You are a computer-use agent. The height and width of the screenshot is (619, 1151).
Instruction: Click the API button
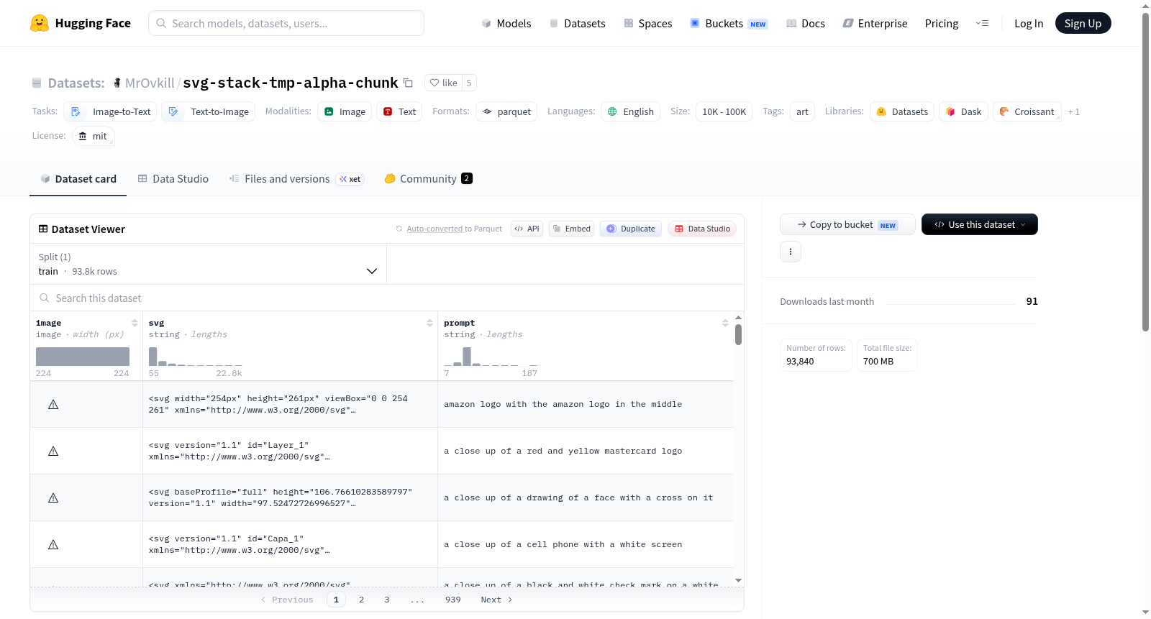pyautogui.click(x=527, y=229)
